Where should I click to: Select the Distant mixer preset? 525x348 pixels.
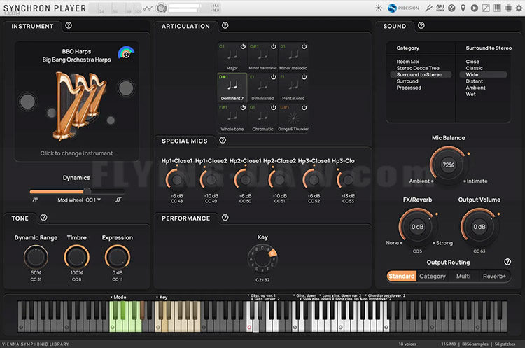tap(474, 81)
